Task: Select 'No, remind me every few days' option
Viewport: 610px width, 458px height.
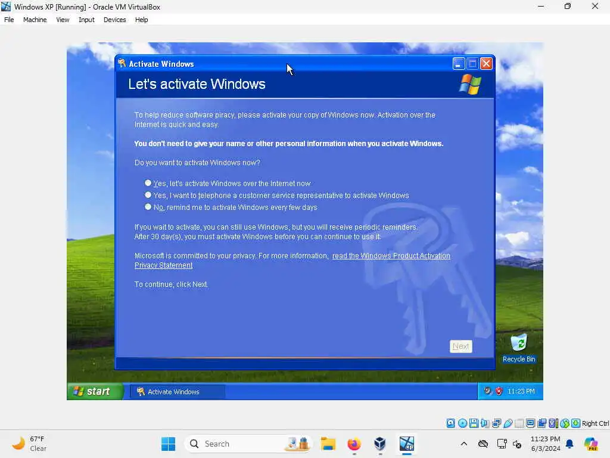Action: point(148,207)
